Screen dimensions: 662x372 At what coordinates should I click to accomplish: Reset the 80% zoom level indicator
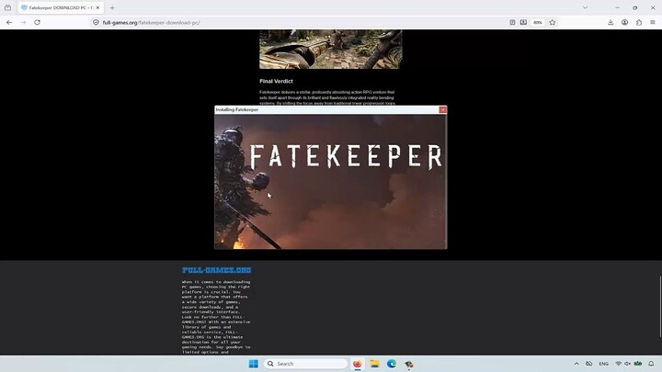[538, 22]
